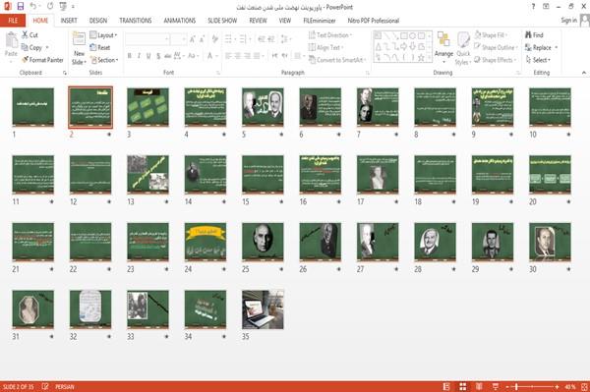Click the Undo arrow in the title bar
This screenshot has height=392, width=590.
pyautogui.click(x=33, y=6)
